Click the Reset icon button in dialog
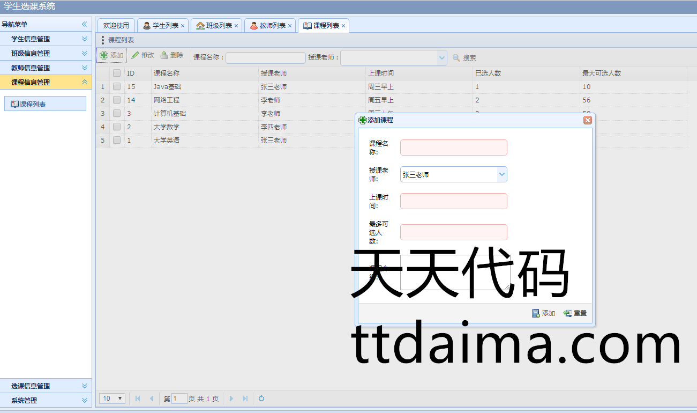 (568, 313)
